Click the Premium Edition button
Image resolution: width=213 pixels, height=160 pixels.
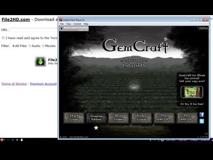96,118
